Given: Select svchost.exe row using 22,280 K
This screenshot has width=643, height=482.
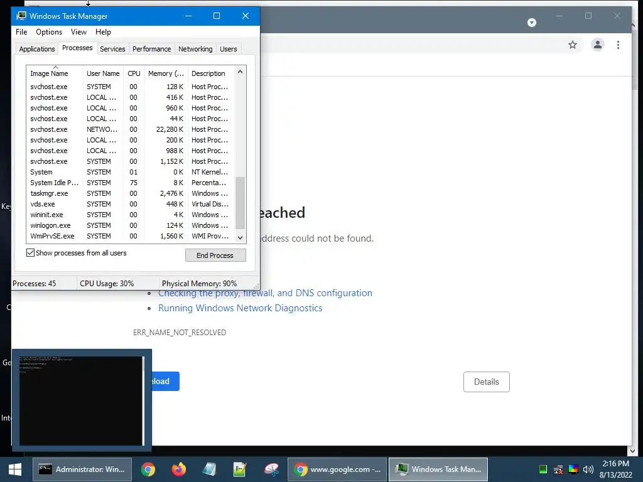Looking at the screenshot, I should [x=131, y=129].
